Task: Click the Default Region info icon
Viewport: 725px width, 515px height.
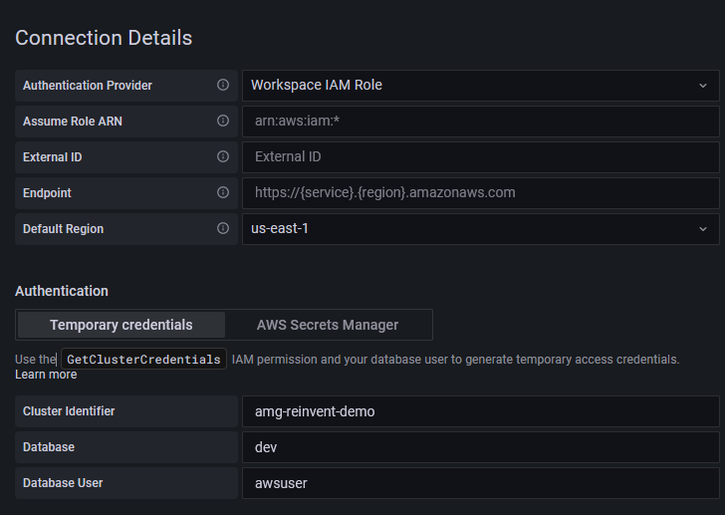Action: (x=223, y=229)
